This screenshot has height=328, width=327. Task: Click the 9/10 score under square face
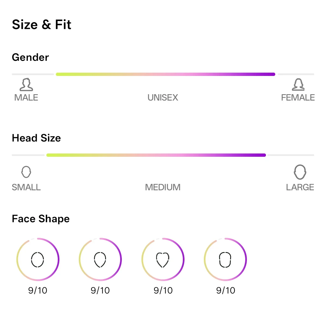(226, 290)
